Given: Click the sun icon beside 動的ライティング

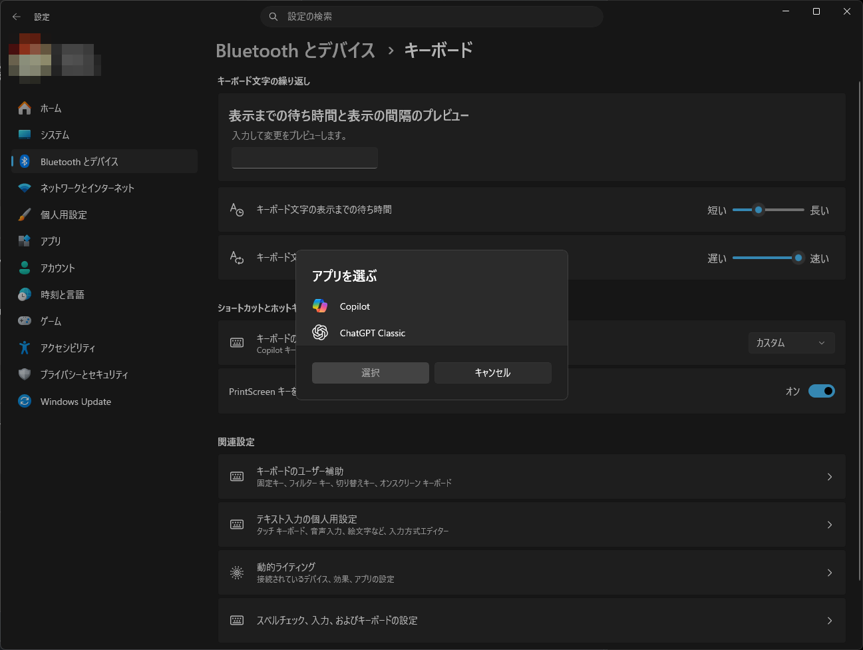Looking at the screenshot, I should (237, 572).
